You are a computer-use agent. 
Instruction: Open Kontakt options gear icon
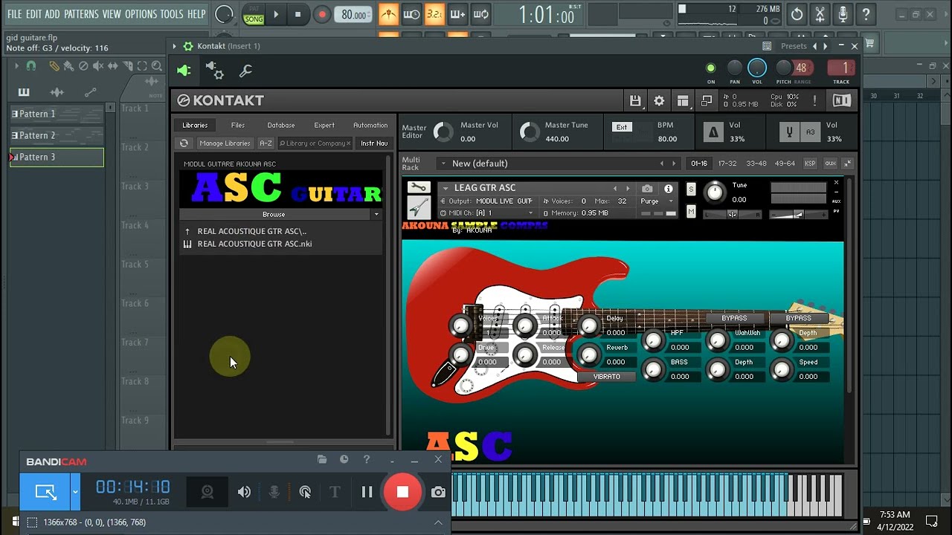click(x=659, y=100)
